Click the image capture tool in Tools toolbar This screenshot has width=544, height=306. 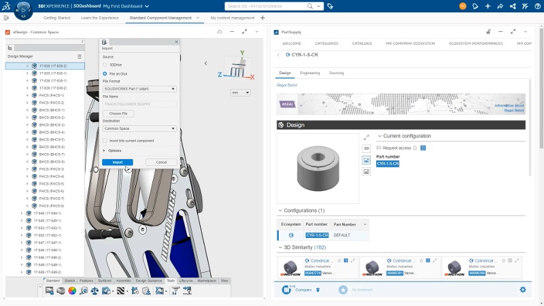pyautogui.click(x=49, y=291)
